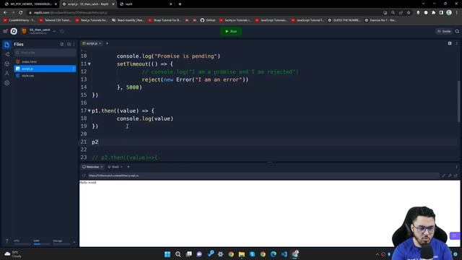Select the Files tool in the sidebar
Screen dimensions: 462x260
[x=6, y=45]
